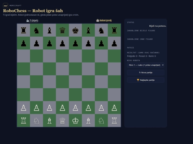Pick the white queenside rook
Viewport: 193px width, 144px height.
[x=24, y=121]
